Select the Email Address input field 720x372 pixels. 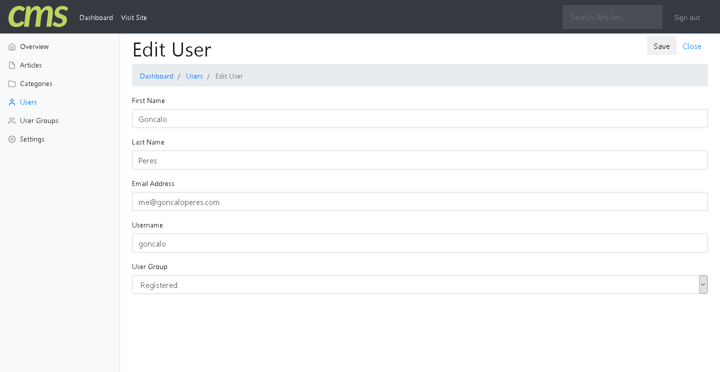(x=419, y=201)
